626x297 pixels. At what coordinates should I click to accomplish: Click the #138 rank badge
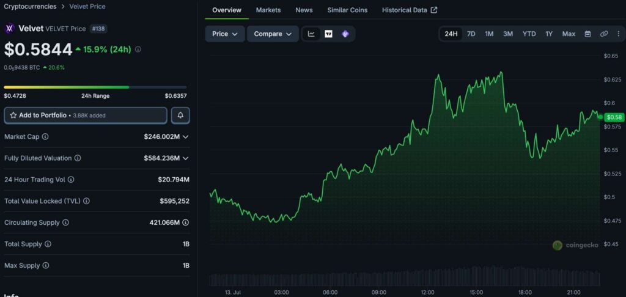coord(98,29)
